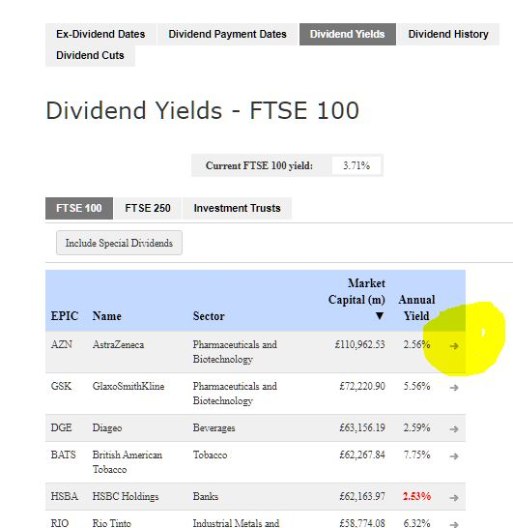The image size is (513, 528).
Task: Sort table by EPIC column header
Action: (x=65, y=316)
